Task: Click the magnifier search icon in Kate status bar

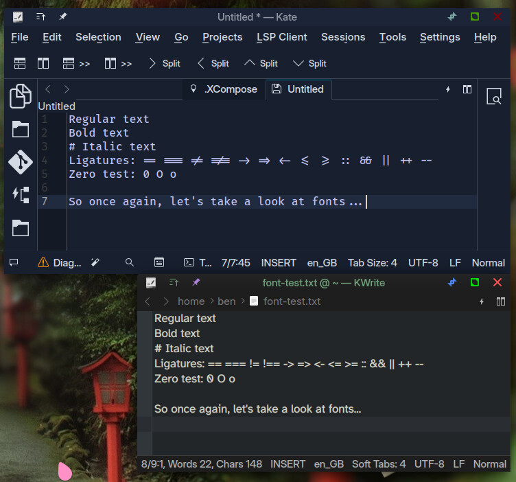Action: pos(129,262)
